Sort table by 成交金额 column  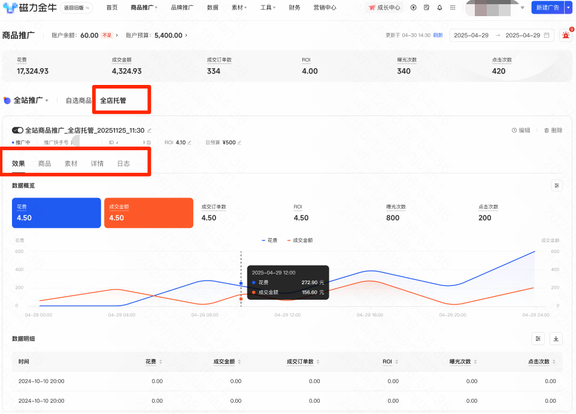239,362
